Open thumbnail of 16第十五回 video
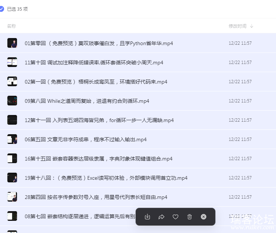 (x=12, y=158)
